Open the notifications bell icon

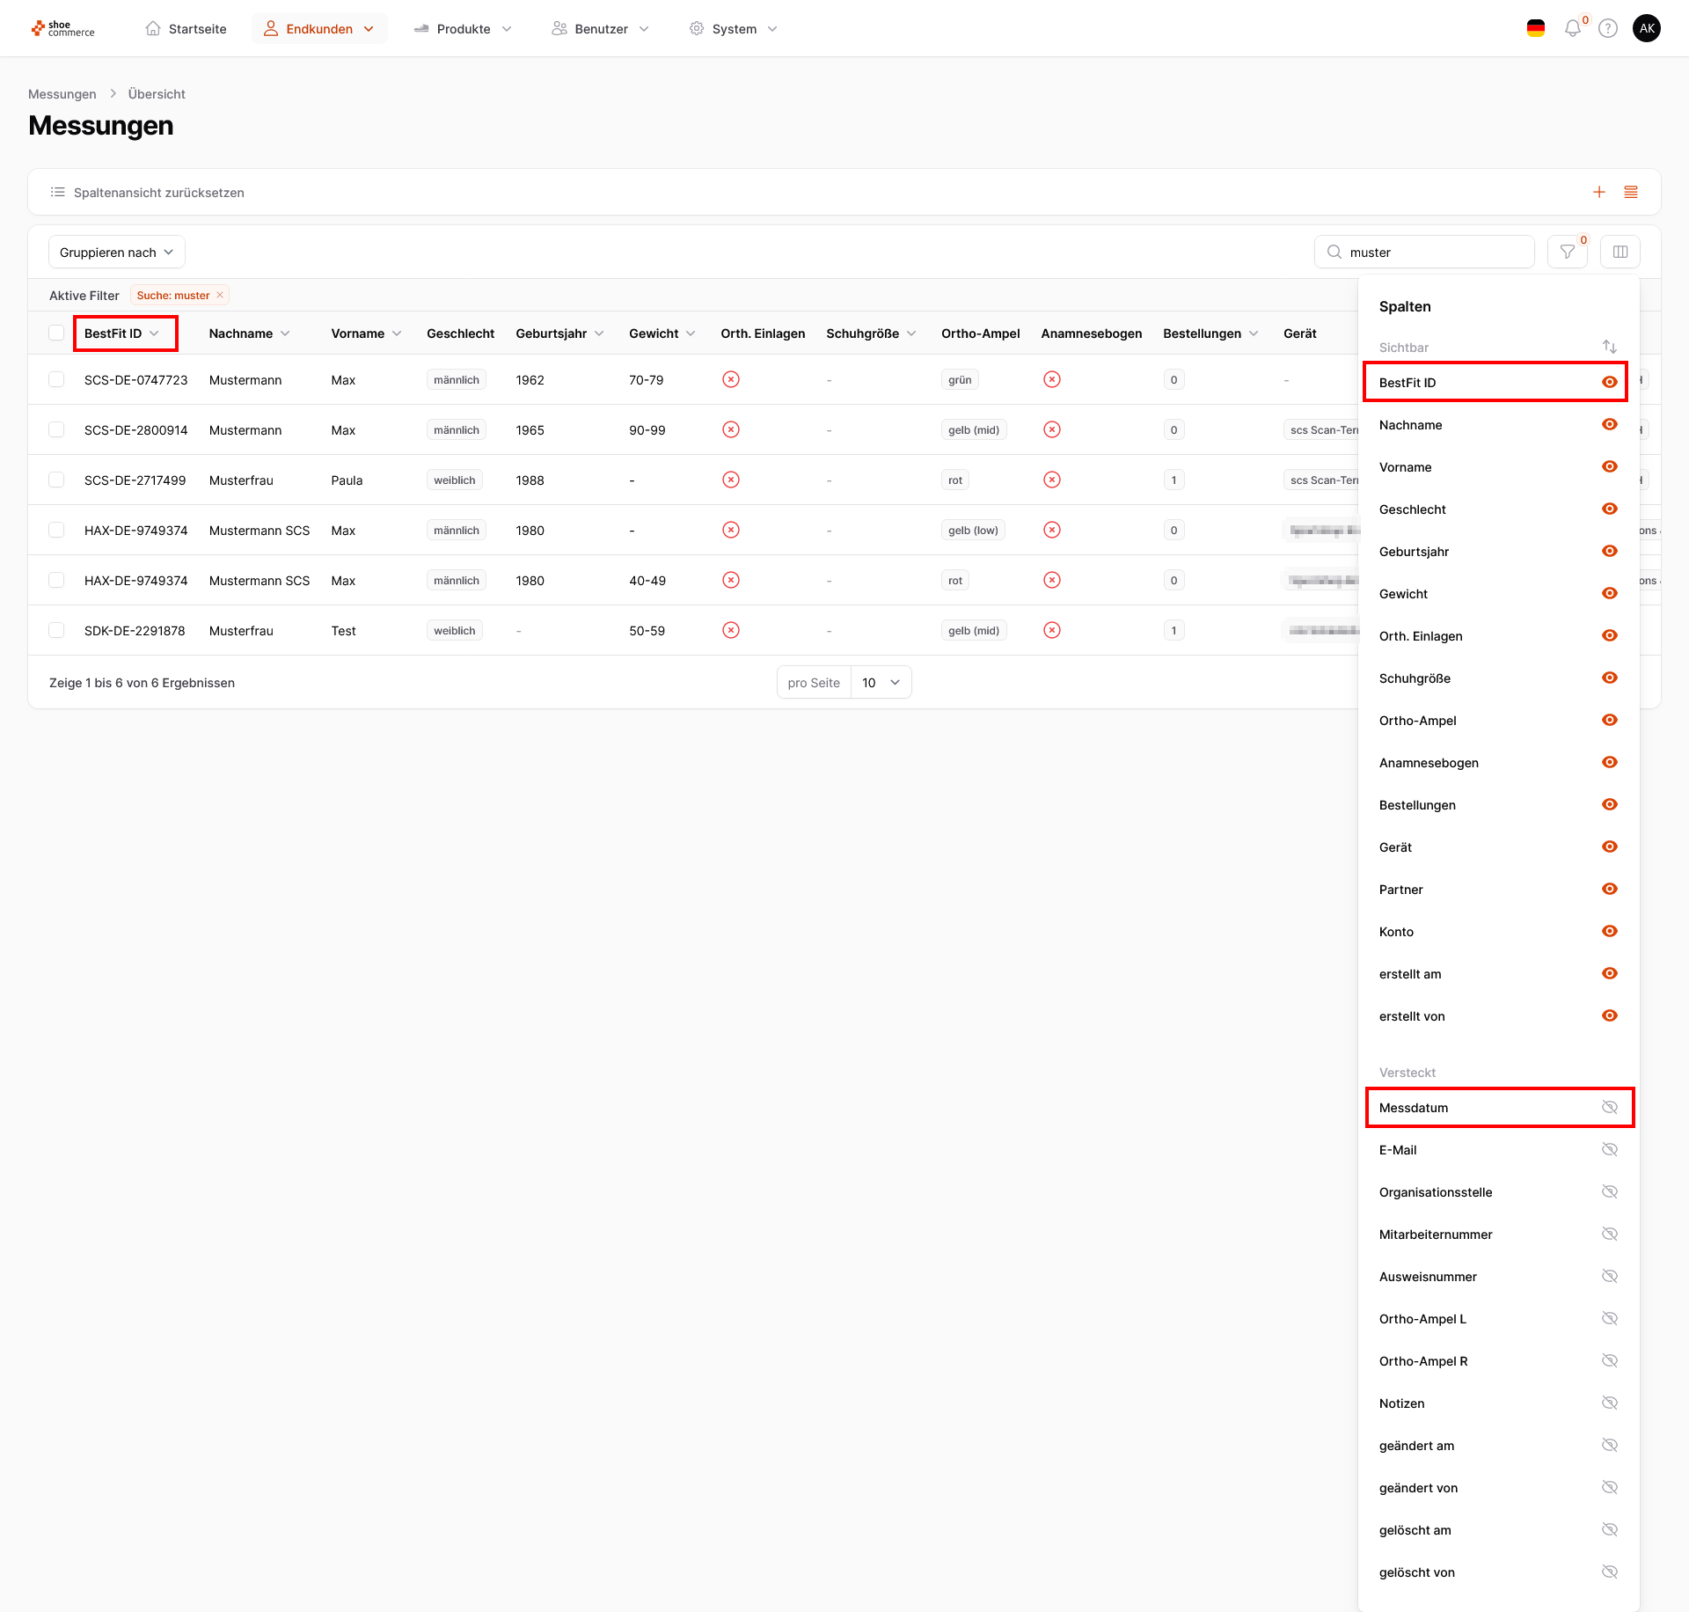[x=1572, y=29]
